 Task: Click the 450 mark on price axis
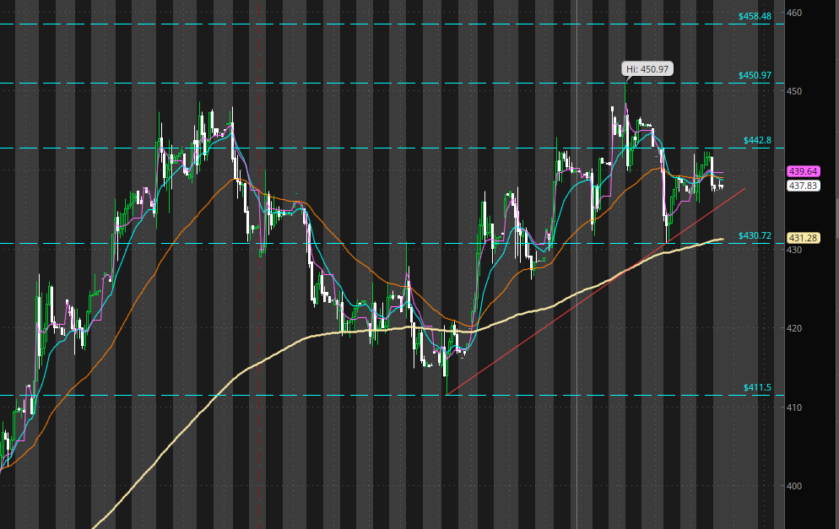point(794,91)
